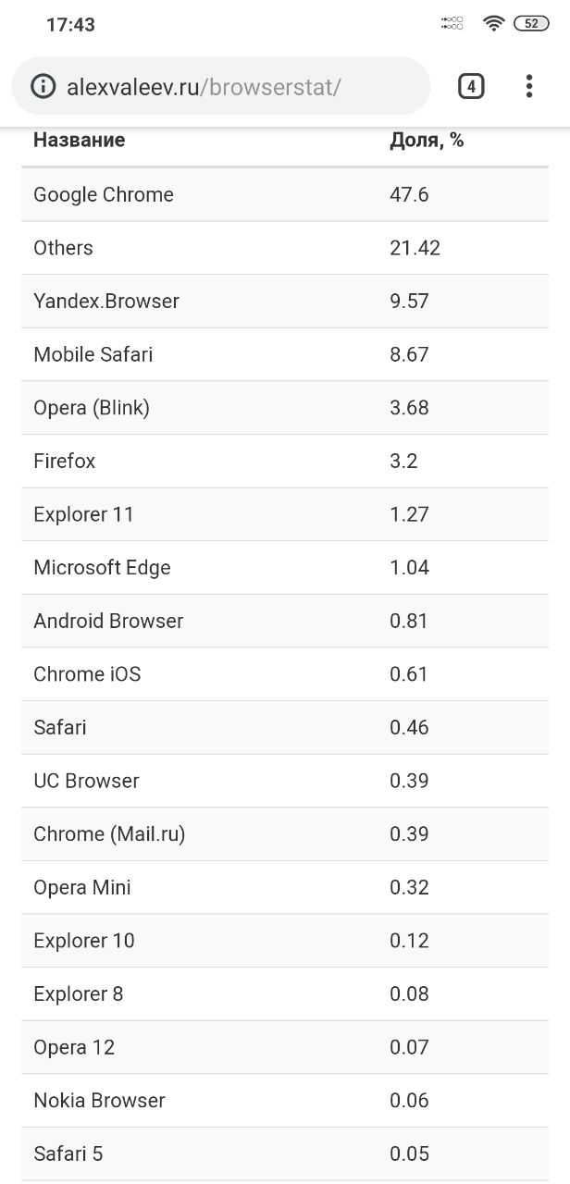Tap the Firefox table row
The height and width of the screenshot is (1184, 570).
tap(285, 462)
